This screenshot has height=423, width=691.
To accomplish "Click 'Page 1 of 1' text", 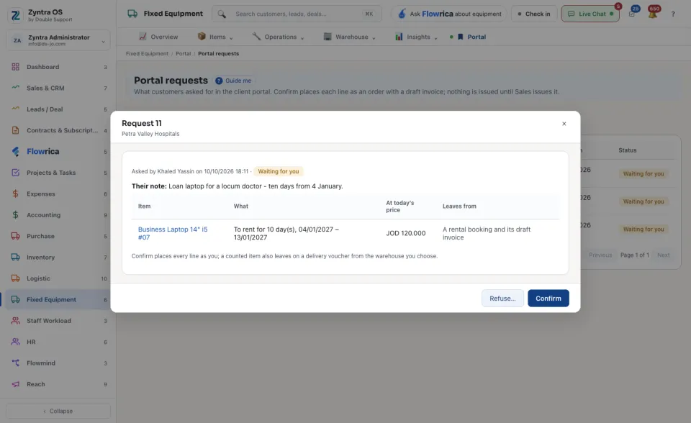I will click(635, 255).
